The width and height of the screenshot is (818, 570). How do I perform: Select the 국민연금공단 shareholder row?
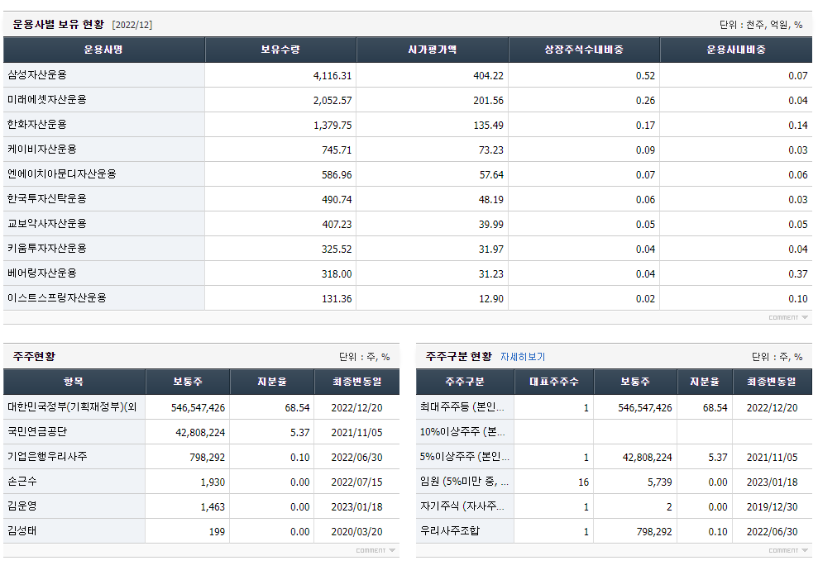coord(201,432)
